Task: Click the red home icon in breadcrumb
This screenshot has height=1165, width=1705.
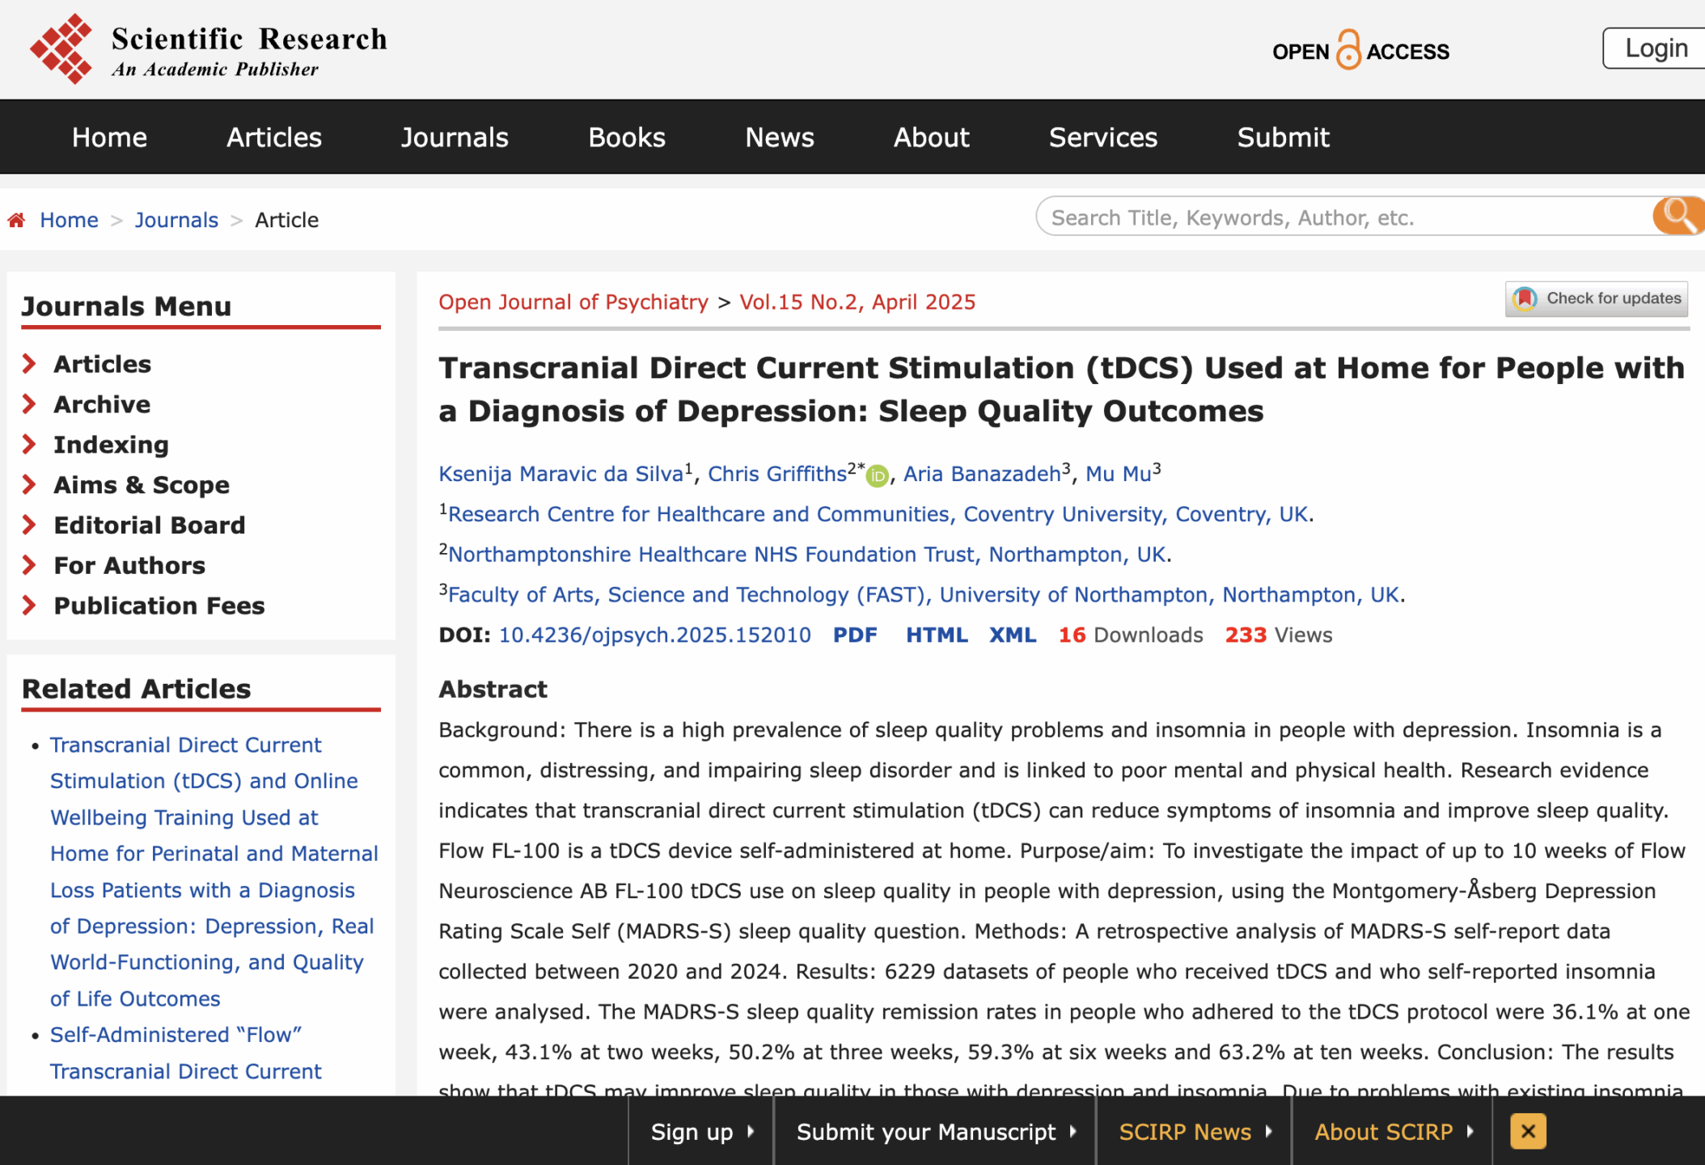Action: pyautogui.click(x=16, y=220)
